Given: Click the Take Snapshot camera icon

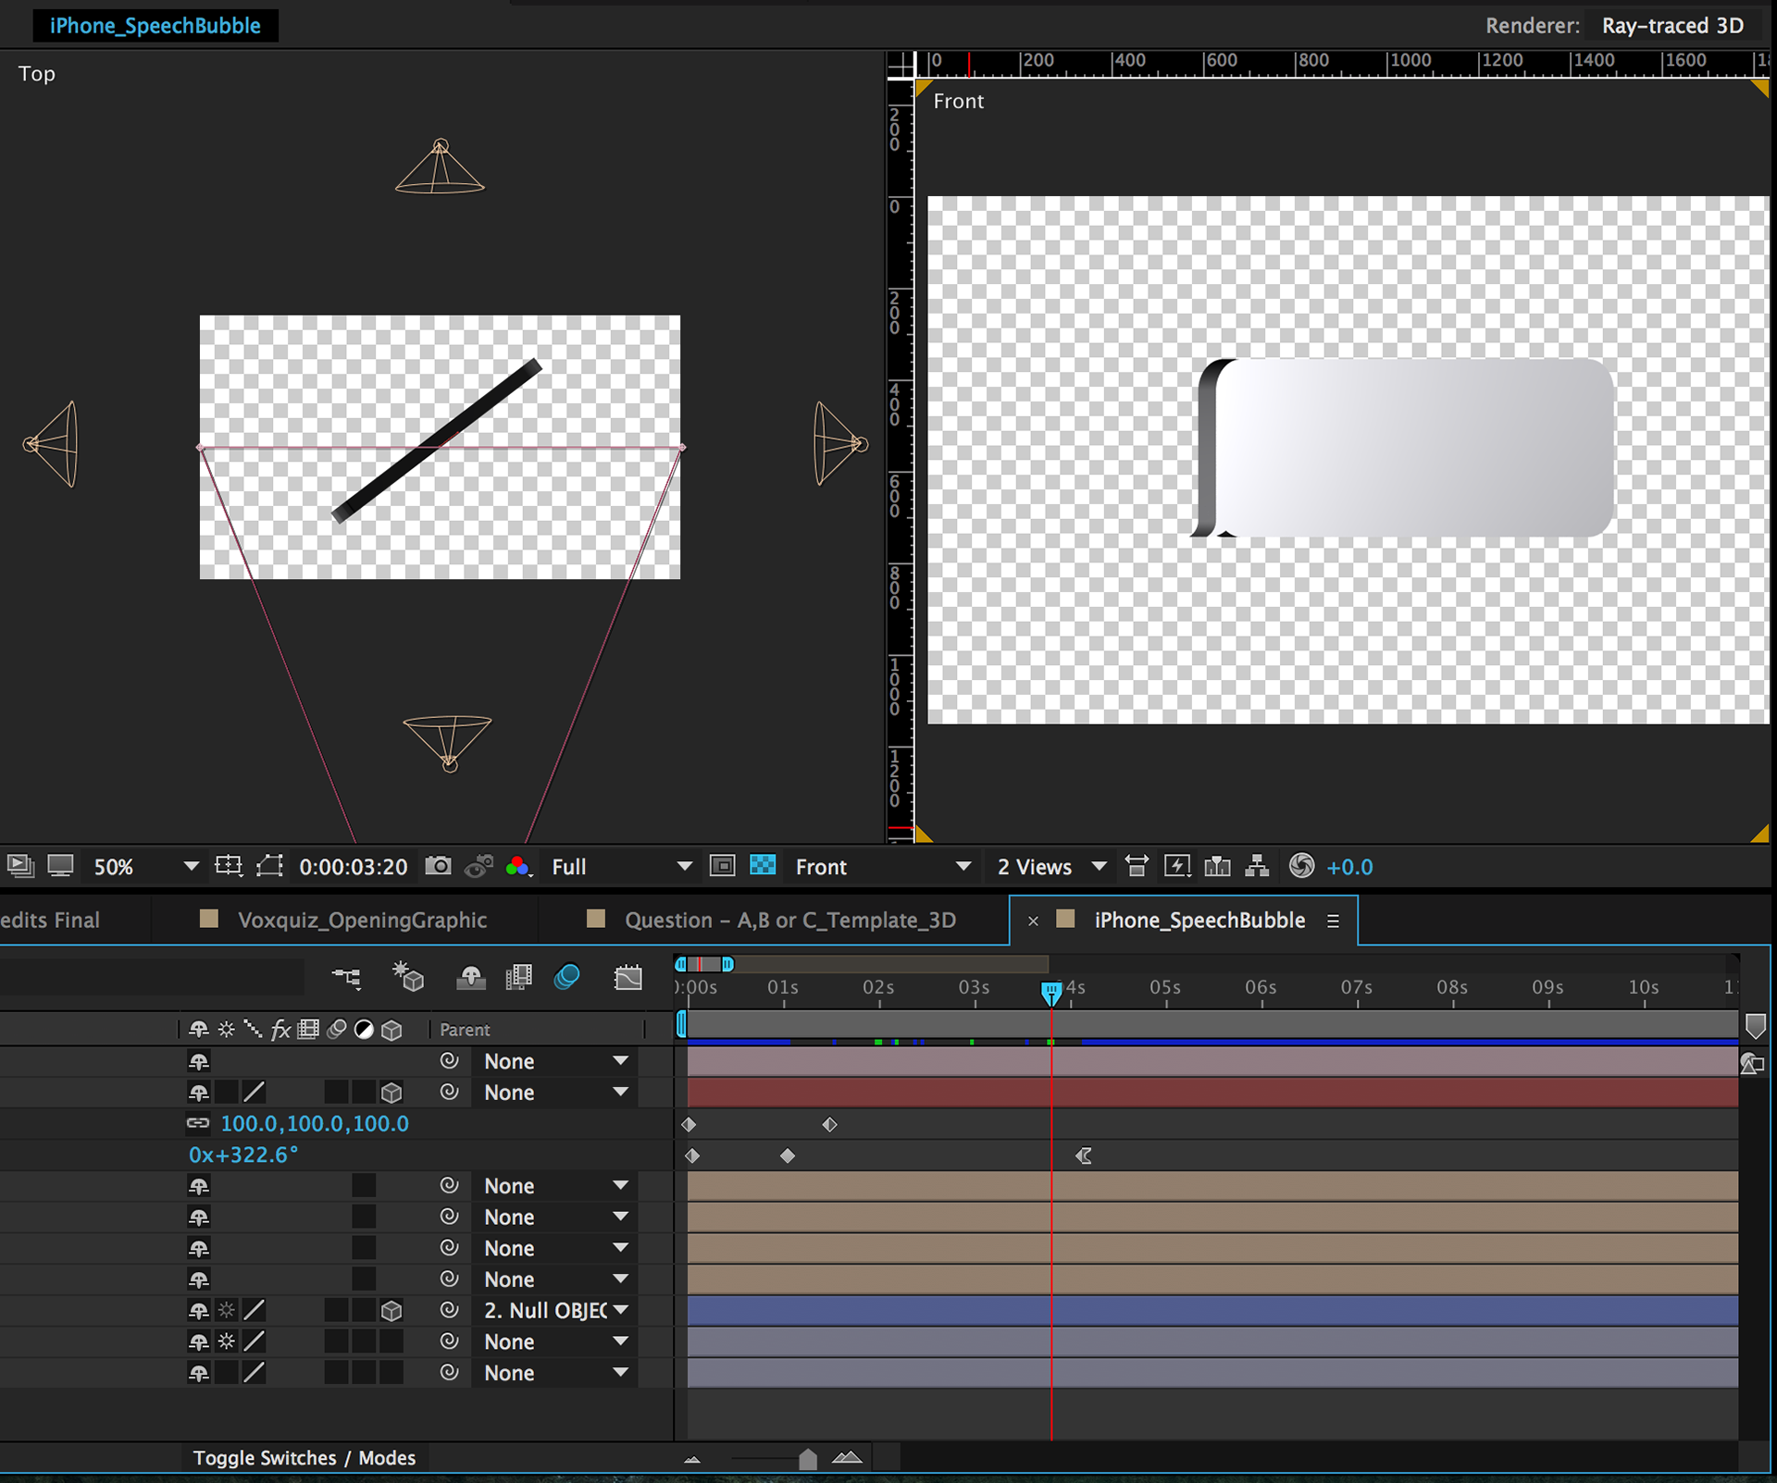Looking at the screenshot, I should [x=438, y=866].
